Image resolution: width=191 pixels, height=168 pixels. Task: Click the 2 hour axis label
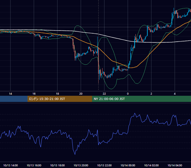(x=151, y=94)
